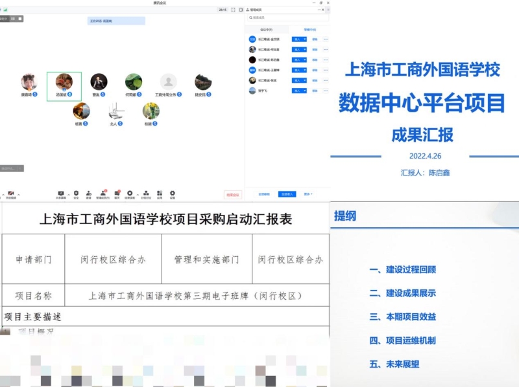
Task: Stop the recording with stop button
Action: point(20,19)
